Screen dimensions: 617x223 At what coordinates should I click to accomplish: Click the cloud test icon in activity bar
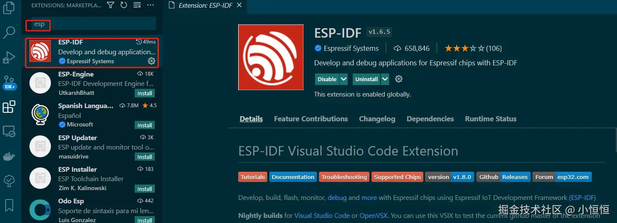coord(9,181)
